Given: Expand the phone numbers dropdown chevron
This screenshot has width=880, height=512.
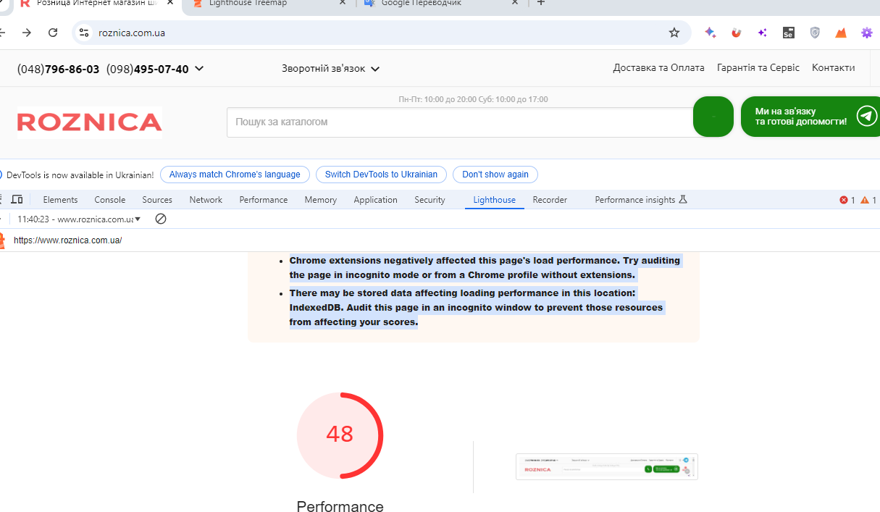Looking at the screenshot, I should pyautogui.click(x=199, y=69).
